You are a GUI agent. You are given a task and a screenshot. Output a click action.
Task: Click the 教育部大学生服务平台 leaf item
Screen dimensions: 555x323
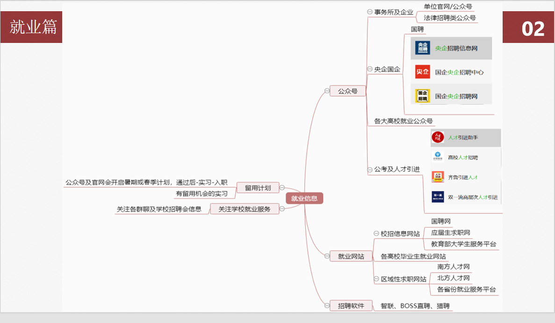pyautogui.click(x=463, y=244)
